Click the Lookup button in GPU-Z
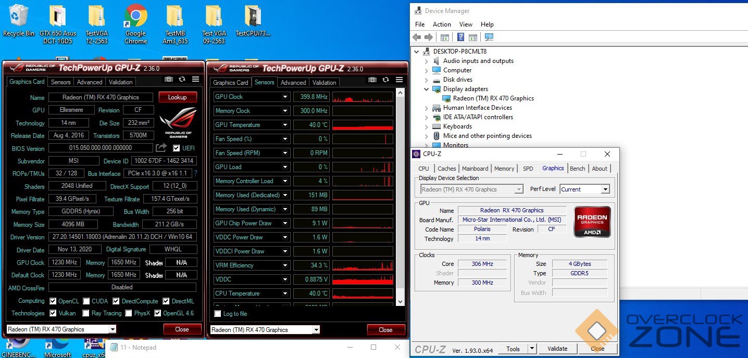The image size is (748, 358). (177, 97)
